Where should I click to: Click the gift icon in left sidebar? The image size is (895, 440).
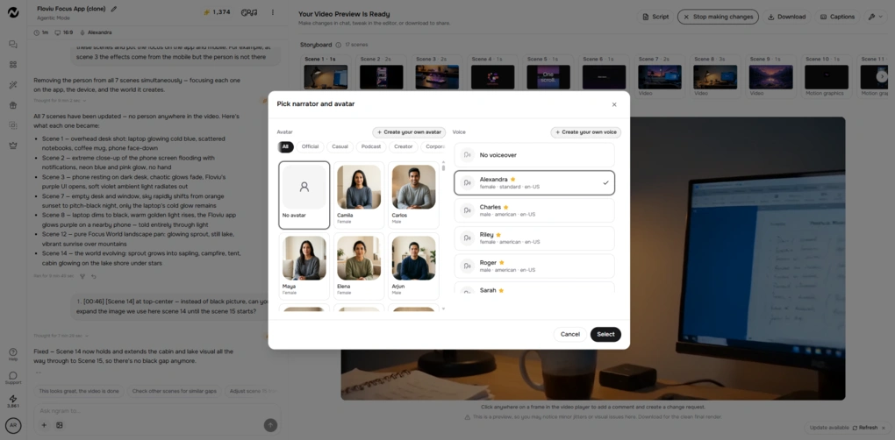[13, 105]
